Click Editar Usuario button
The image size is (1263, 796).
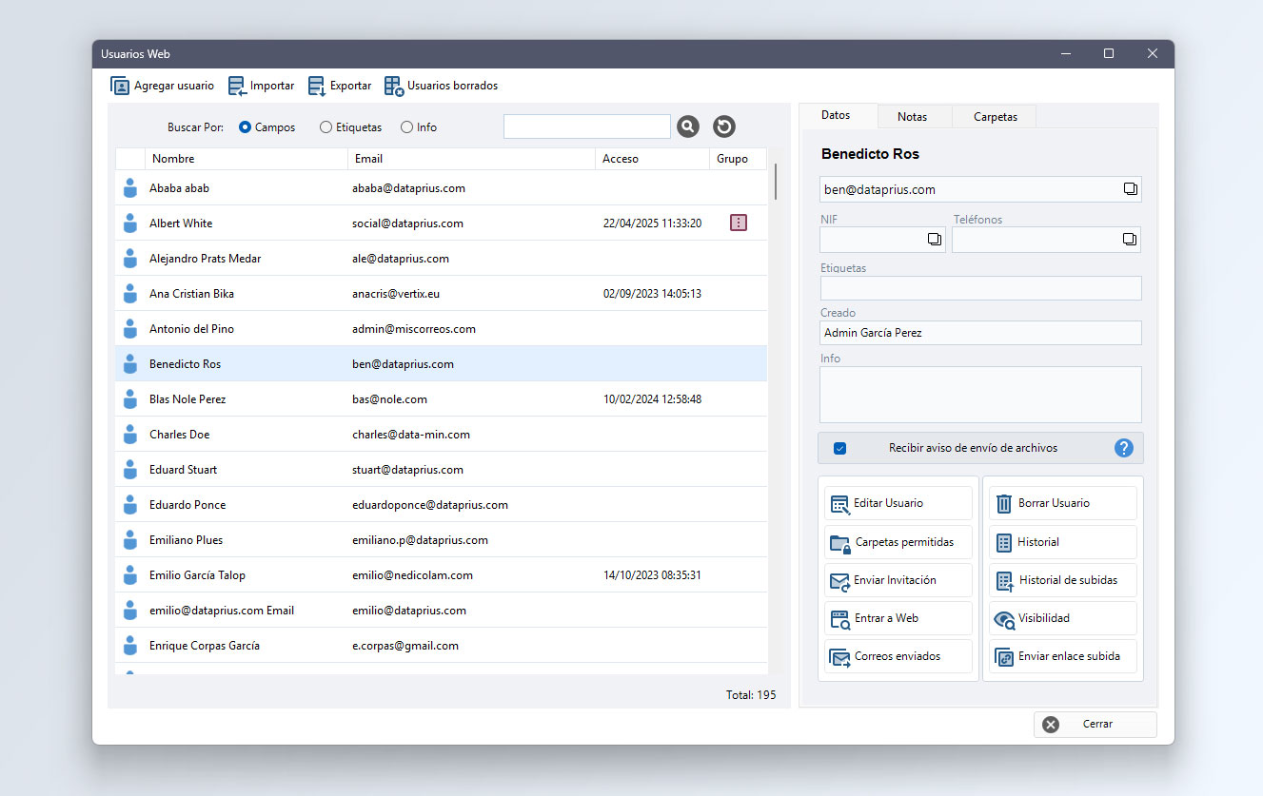(x=898, y=503)
